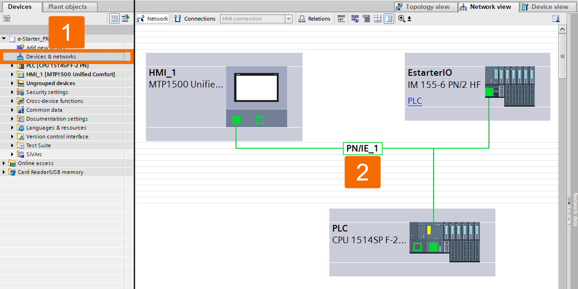This screenshot has width=578, height=289.
Task: Click the Card Reader/USB memory icon
Action: tap(12, 172)
